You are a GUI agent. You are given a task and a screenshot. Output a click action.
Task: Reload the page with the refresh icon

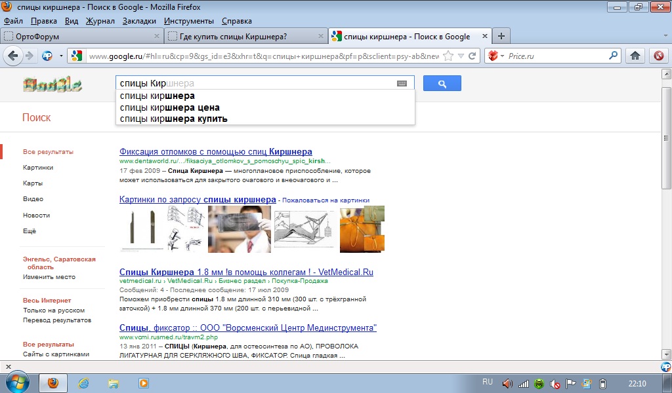472,56
